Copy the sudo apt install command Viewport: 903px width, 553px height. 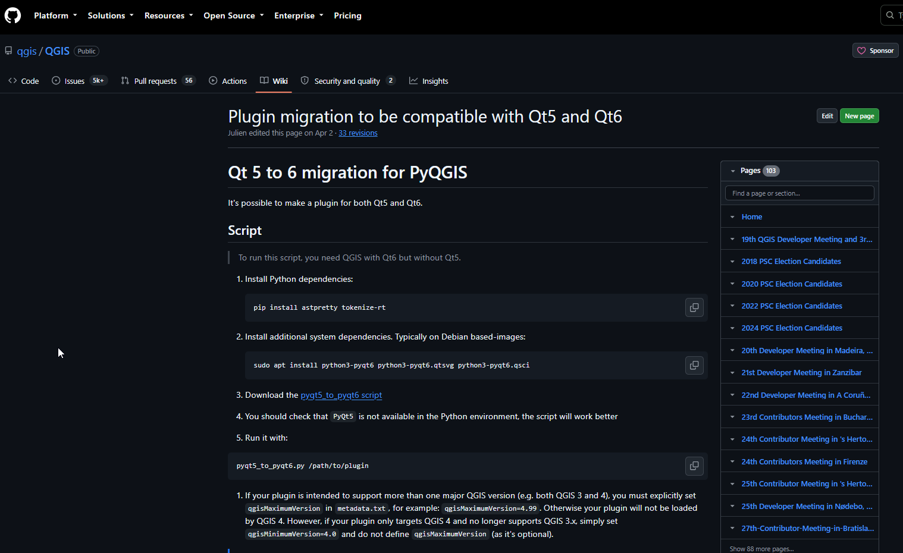694,365
